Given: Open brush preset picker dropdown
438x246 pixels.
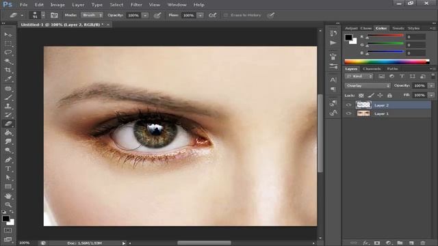Looking at the screenshot, I should [x=43, y=15].
